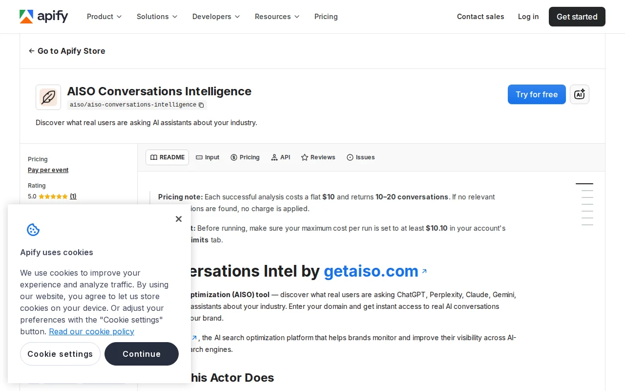The image size is (625, 391).
Task: Switch to the Input tab
Action: pyautogui.click(x=208, y=157)
